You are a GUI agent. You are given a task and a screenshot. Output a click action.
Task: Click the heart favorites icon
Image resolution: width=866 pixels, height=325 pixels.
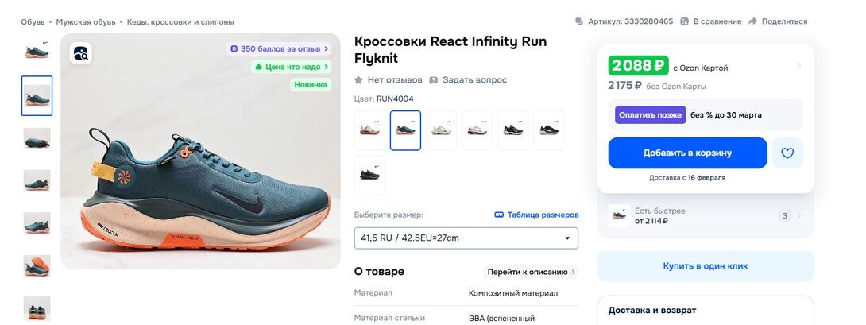(787, 153)
